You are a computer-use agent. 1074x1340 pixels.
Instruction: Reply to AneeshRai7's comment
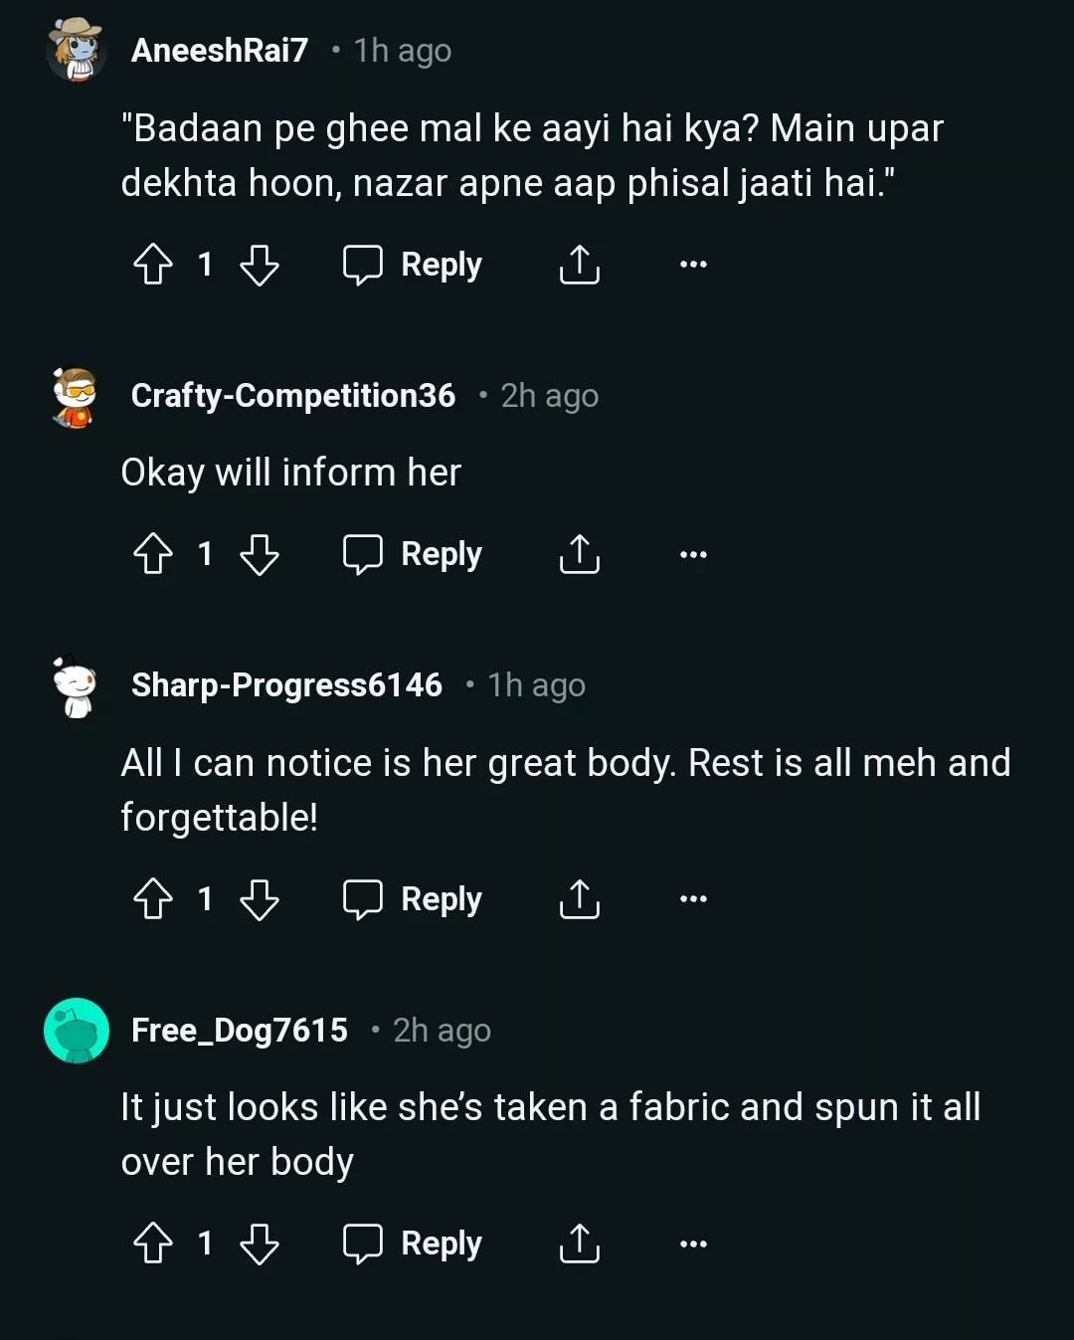click(413, 265)
